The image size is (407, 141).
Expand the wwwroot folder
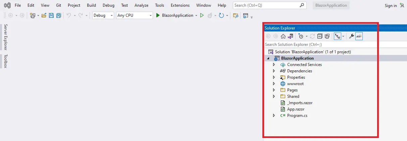[x=274, y=84]
